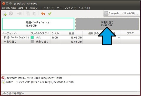Undo the last operation with orange arrow
The height and width of the screenshot is (96, 141).
point(43,14)
